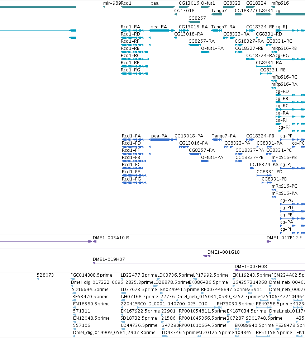Click the DME1-019H07 BAC label
The height and width of the screenshot is (338, 305).
coord(109,259)
